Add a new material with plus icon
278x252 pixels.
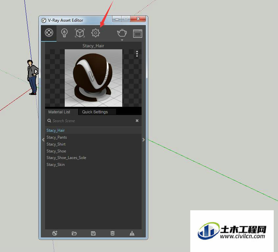[55, 233]
